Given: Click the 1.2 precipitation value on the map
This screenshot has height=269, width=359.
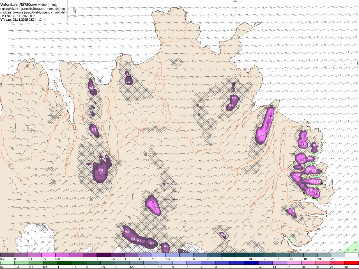Looking at the screenshot, I should click(302, 161).
